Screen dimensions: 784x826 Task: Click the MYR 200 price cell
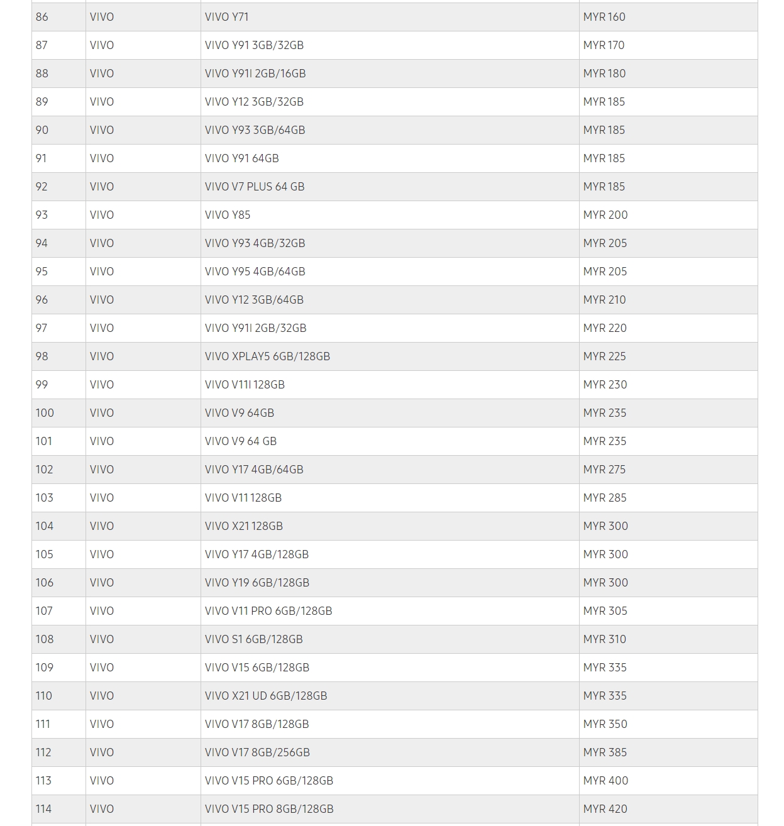tap(605, 215)
